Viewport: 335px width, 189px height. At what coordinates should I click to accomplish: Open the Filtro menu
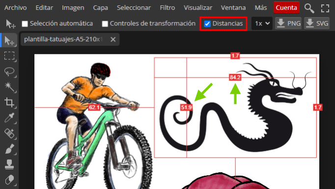click(x=167, y=8)
